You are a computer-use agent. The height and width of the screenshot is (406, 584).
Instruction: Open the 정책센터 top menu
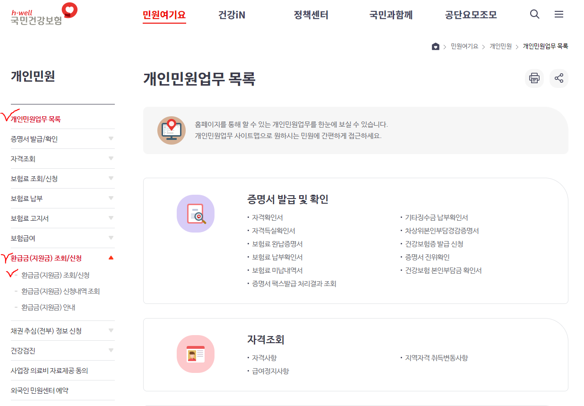(311, 15)
